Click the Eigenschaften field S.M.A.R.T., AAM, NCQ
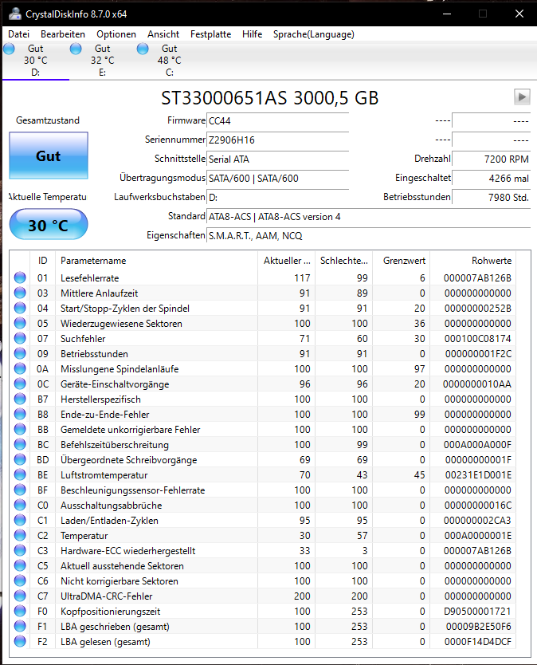This screenshot has width=537, height=665. 368,236
